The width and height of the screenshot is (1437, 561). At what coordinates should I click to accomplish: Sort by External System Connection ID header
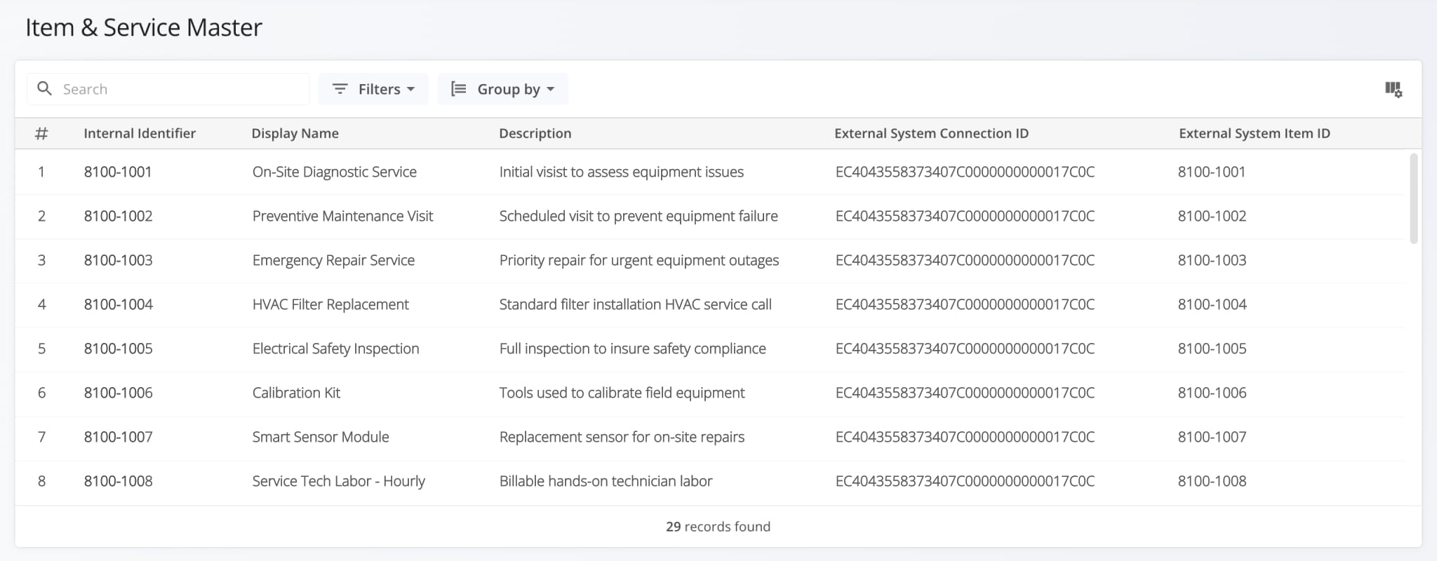(x=932, y=133)
